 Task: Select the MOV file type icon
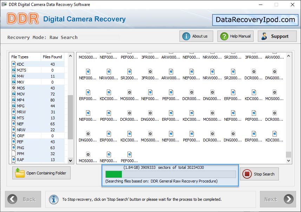(x=14, y=94)
